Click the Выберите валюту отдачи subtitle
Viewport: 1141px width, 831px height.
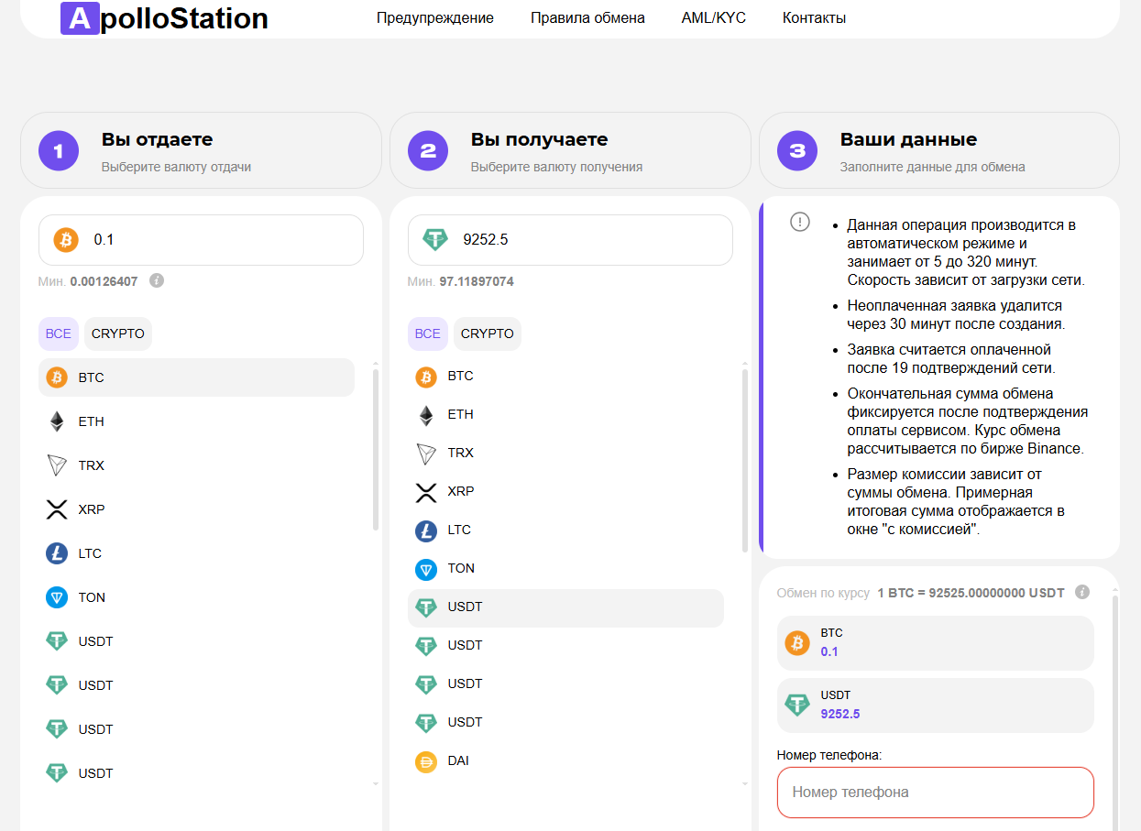[x=176, y=168]
